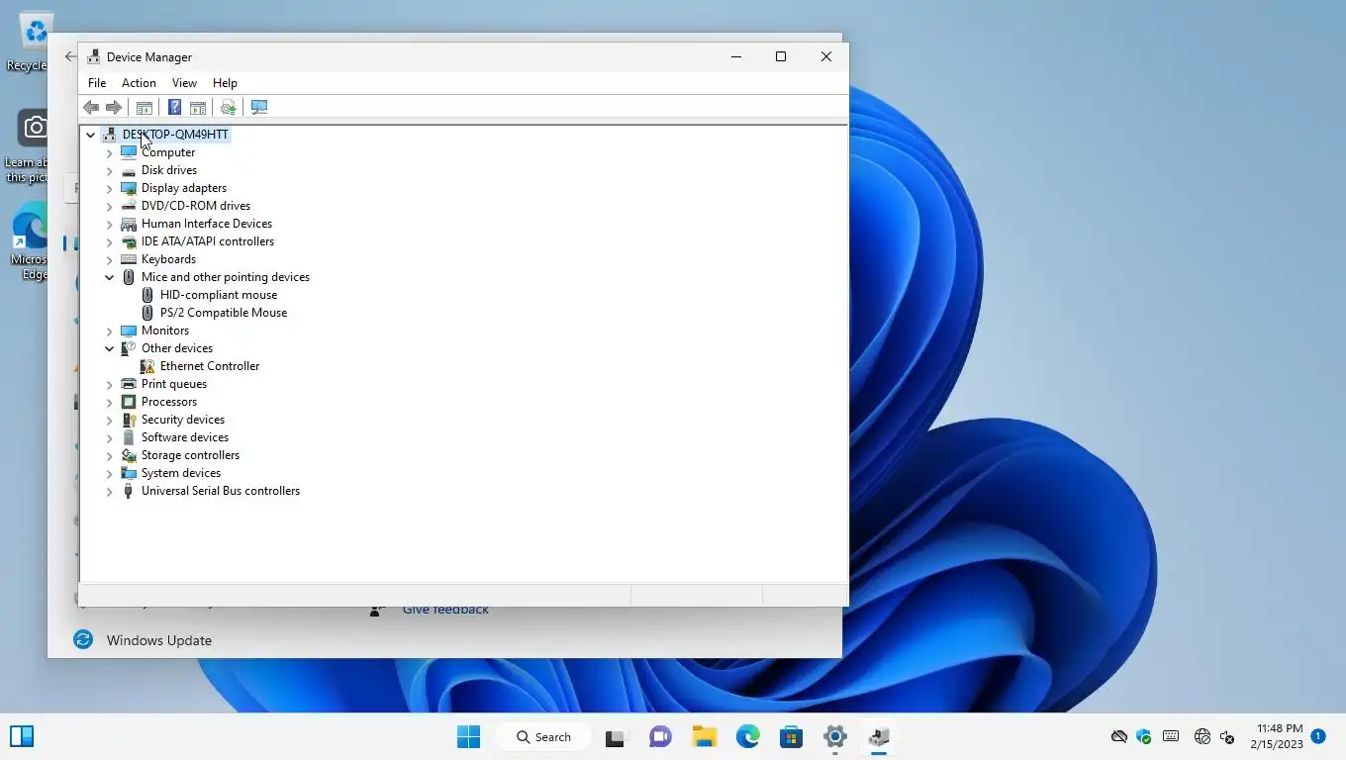The width and height of the screenshot is (1346, 760).
Task: Click the Device Manager taskbar icon
Action: (x=878, y=736)
